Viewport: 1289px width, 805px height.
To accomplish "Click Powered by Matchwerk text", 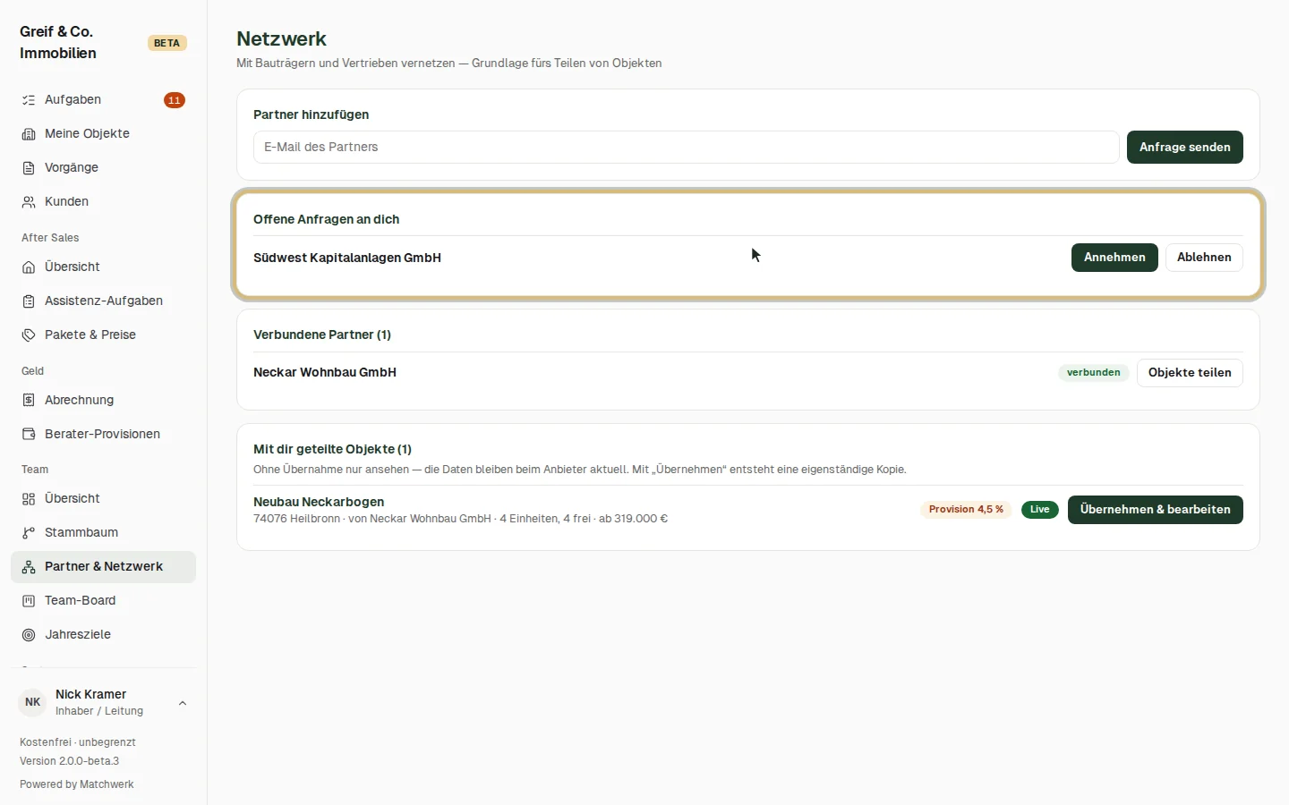I will (77, 784).
